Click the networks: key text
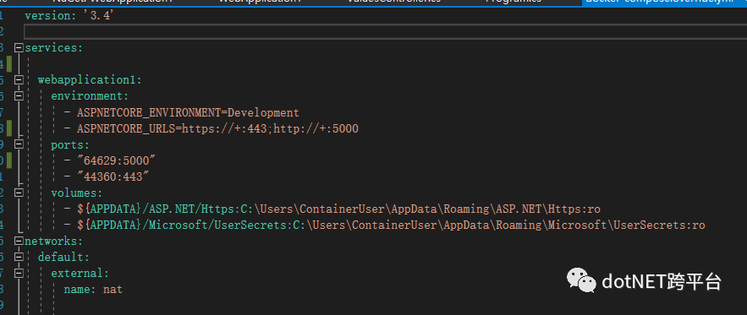Image resolution: width=747 pixels, height=315 pixels. (x=54, y=241)
